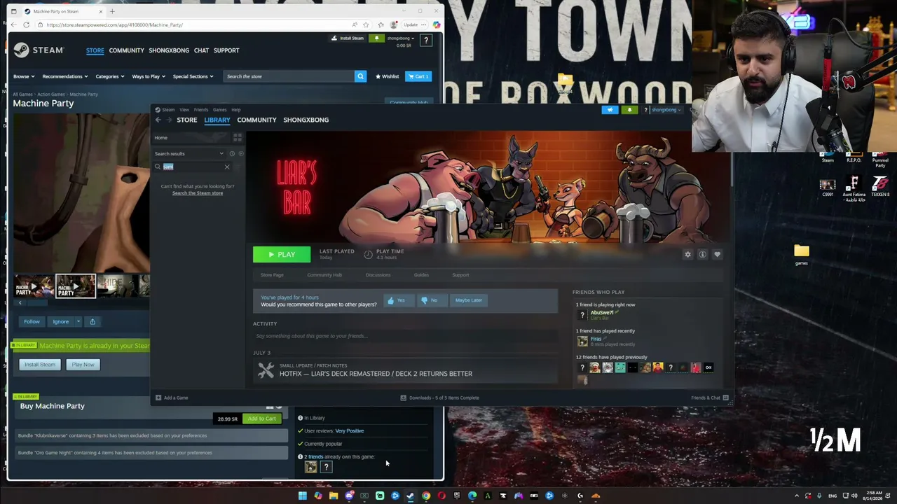Open Liar's Bar Community Hub tab
Image resolution: width=897 pixels, height=504 pixels.
pos(324,275)
